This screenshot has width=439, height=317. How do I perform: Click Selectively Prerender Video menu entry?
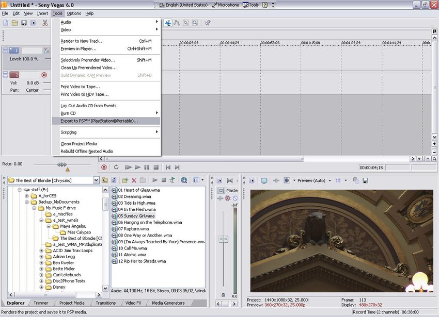click(x=106, y=60)
